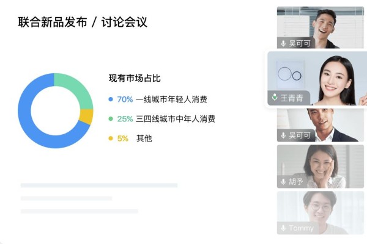The height and width of the screenshot is (244, 367).
Task: Mute 胡予 using her microphone icon
Action: coord(283,182)
